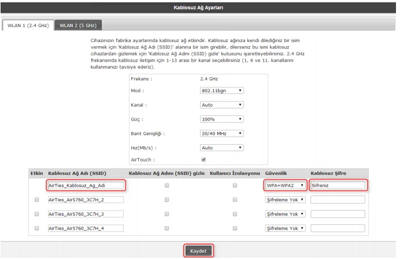Expand the Kanal dropdown set to Auto

click(x=220, y=105)
